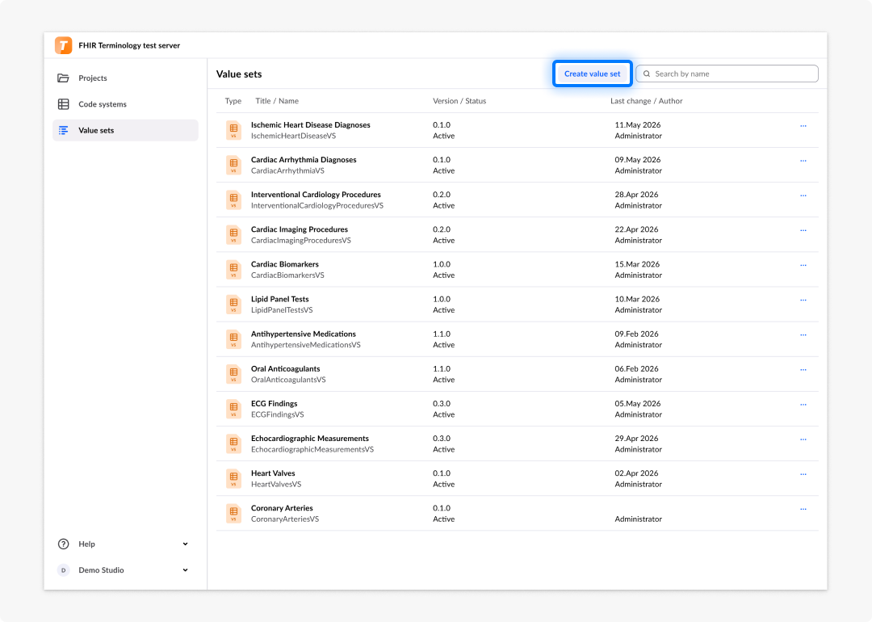Click the Oral Anticoagulants type icon

[233, 375]
